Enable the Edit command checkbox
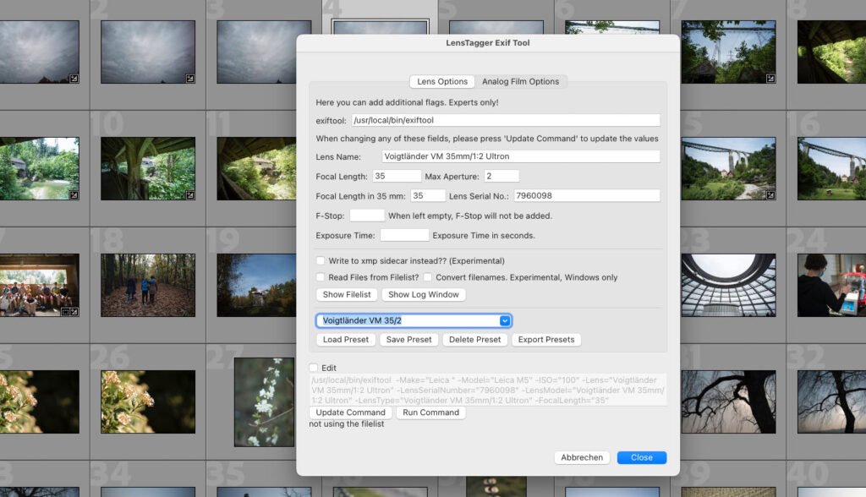The height and width of the screenshot is (497, 866). click(314, 368)
